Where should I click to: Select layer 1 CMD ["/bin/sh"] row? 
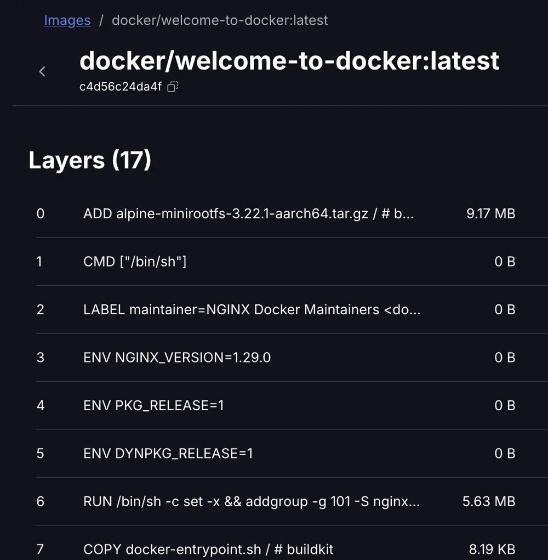[292, 262]
